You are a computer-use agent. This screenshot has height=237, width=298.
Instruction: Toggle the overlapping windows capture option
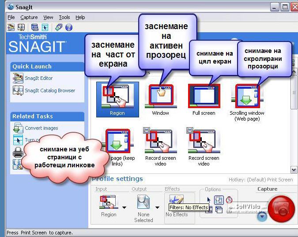pos(219,210)
